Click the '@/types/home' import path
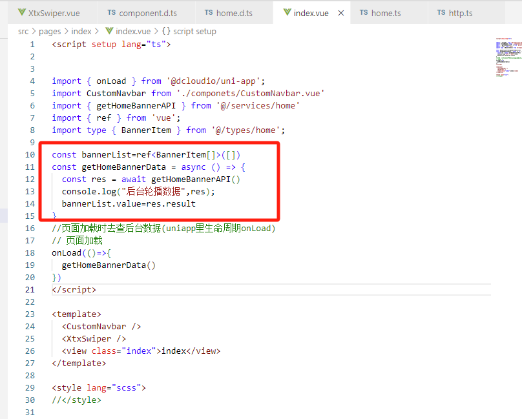 245,130
